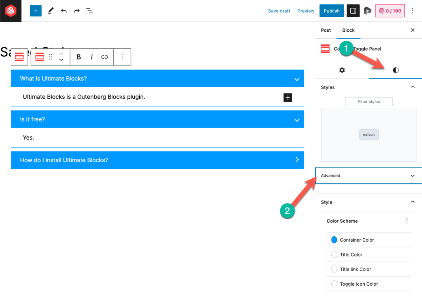Open block toolbar more options

(122, 57)
